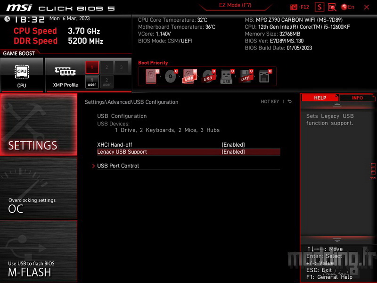Click the collapse handle atop the help panel
The height and width of the screenshot is (283, 377).
point(337,104)
